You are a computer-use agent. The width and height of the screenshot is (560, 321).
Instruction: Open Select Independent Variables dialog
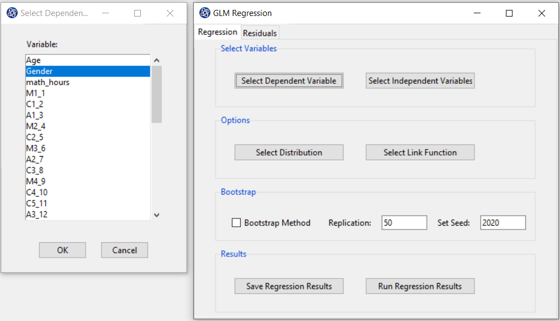tap(420, 81)
